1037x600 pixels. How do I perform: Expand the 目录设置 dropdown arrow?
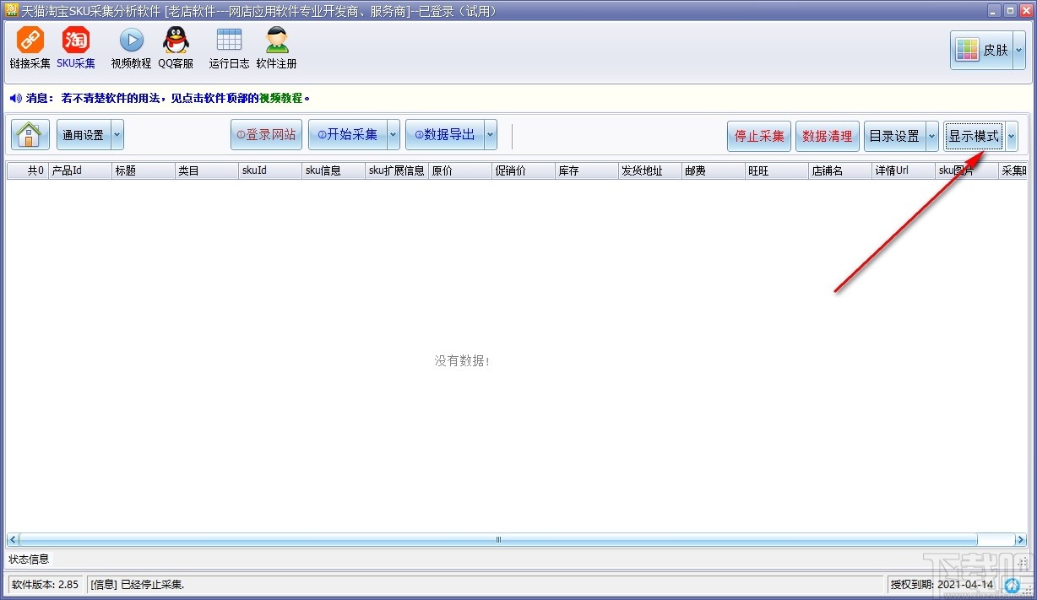tap(932, 136)
